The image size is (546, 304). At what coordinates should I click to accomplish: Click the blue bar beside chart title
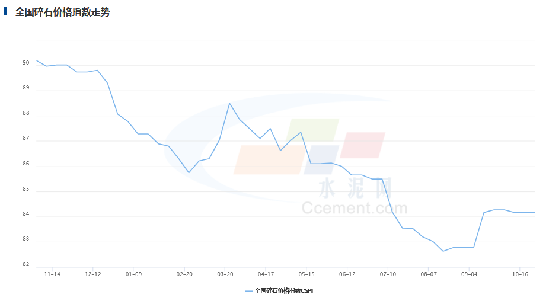[x=5, y=11]
